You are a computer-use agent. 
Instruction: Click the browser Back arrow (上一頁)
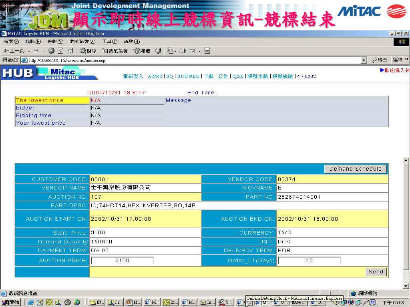pos(14,51)
